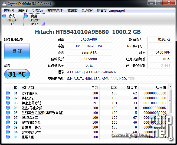The height and width of the screenshot is (145, 177).
Task: Click the drive letter field D: E:
Action: click(89, 65)
